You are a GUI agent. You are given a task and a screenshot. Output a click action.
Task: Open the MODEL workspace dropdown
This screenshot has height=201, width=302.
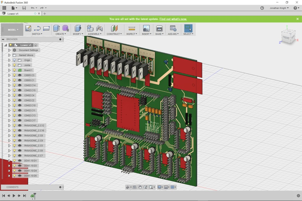tap(12, 29)
